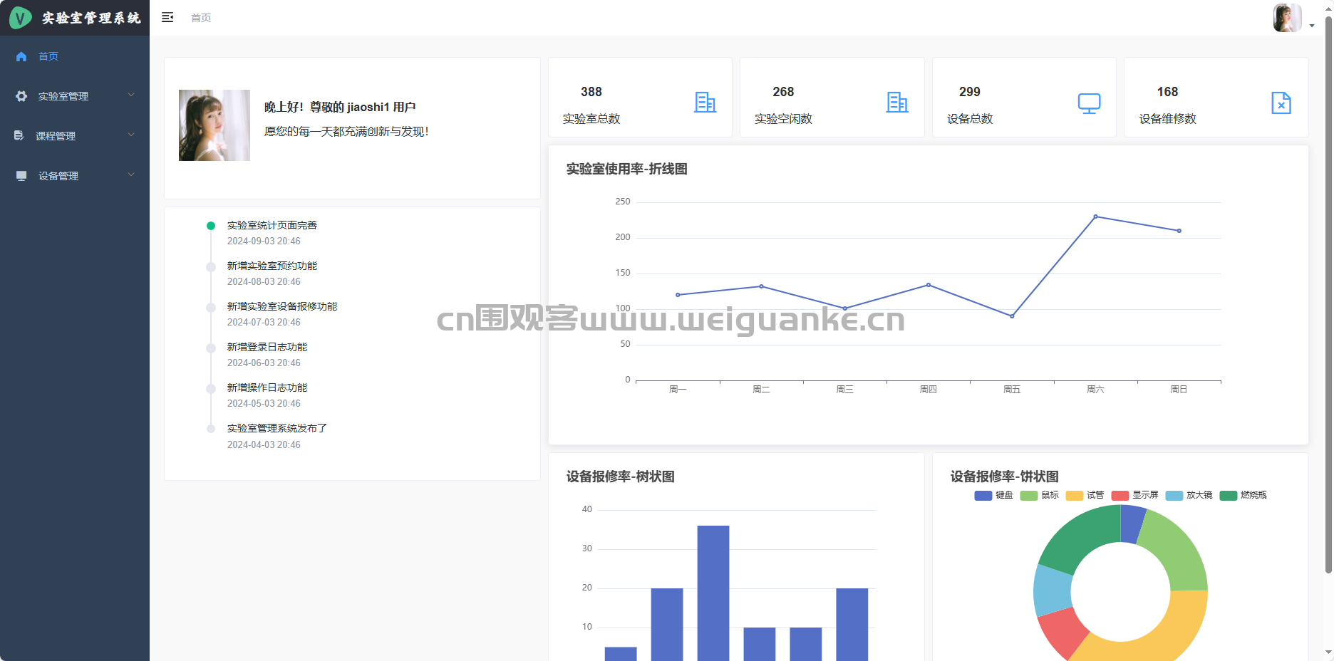1334x661 pixels.
Task: Open the 首页 sidebar menu item
Action: coord(75,56)
